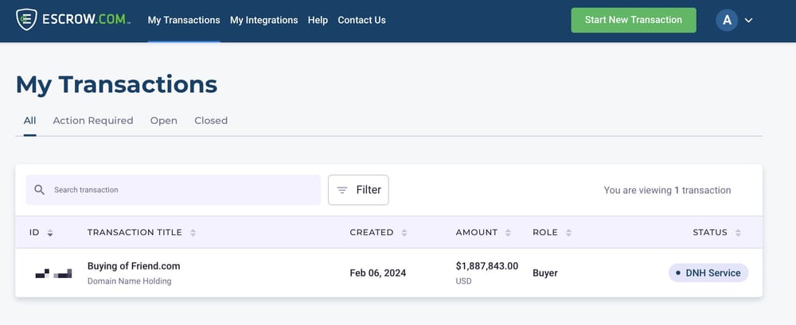Image resolution: width=796 pixels, height=325 pixels.
Task: Open the Filter options
Action: click(x=358, y=190)
